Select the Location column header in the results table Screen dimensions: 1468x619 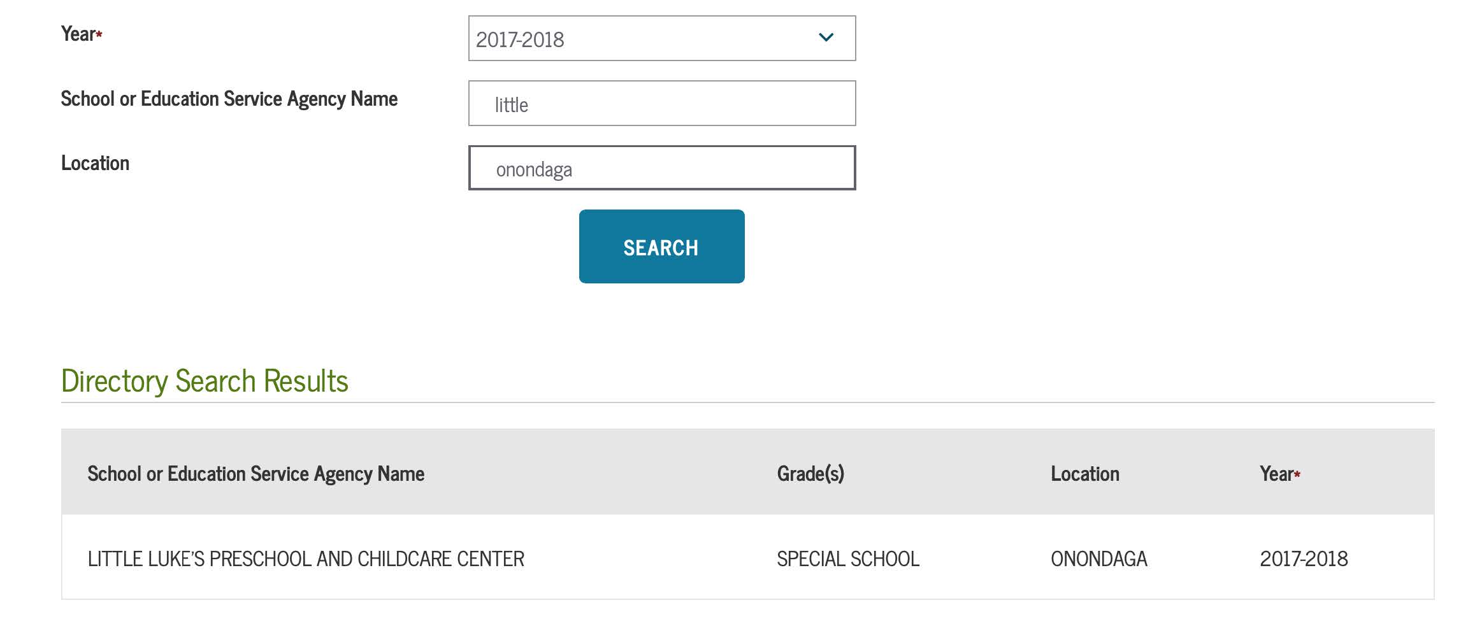[x=1084, y=474]
